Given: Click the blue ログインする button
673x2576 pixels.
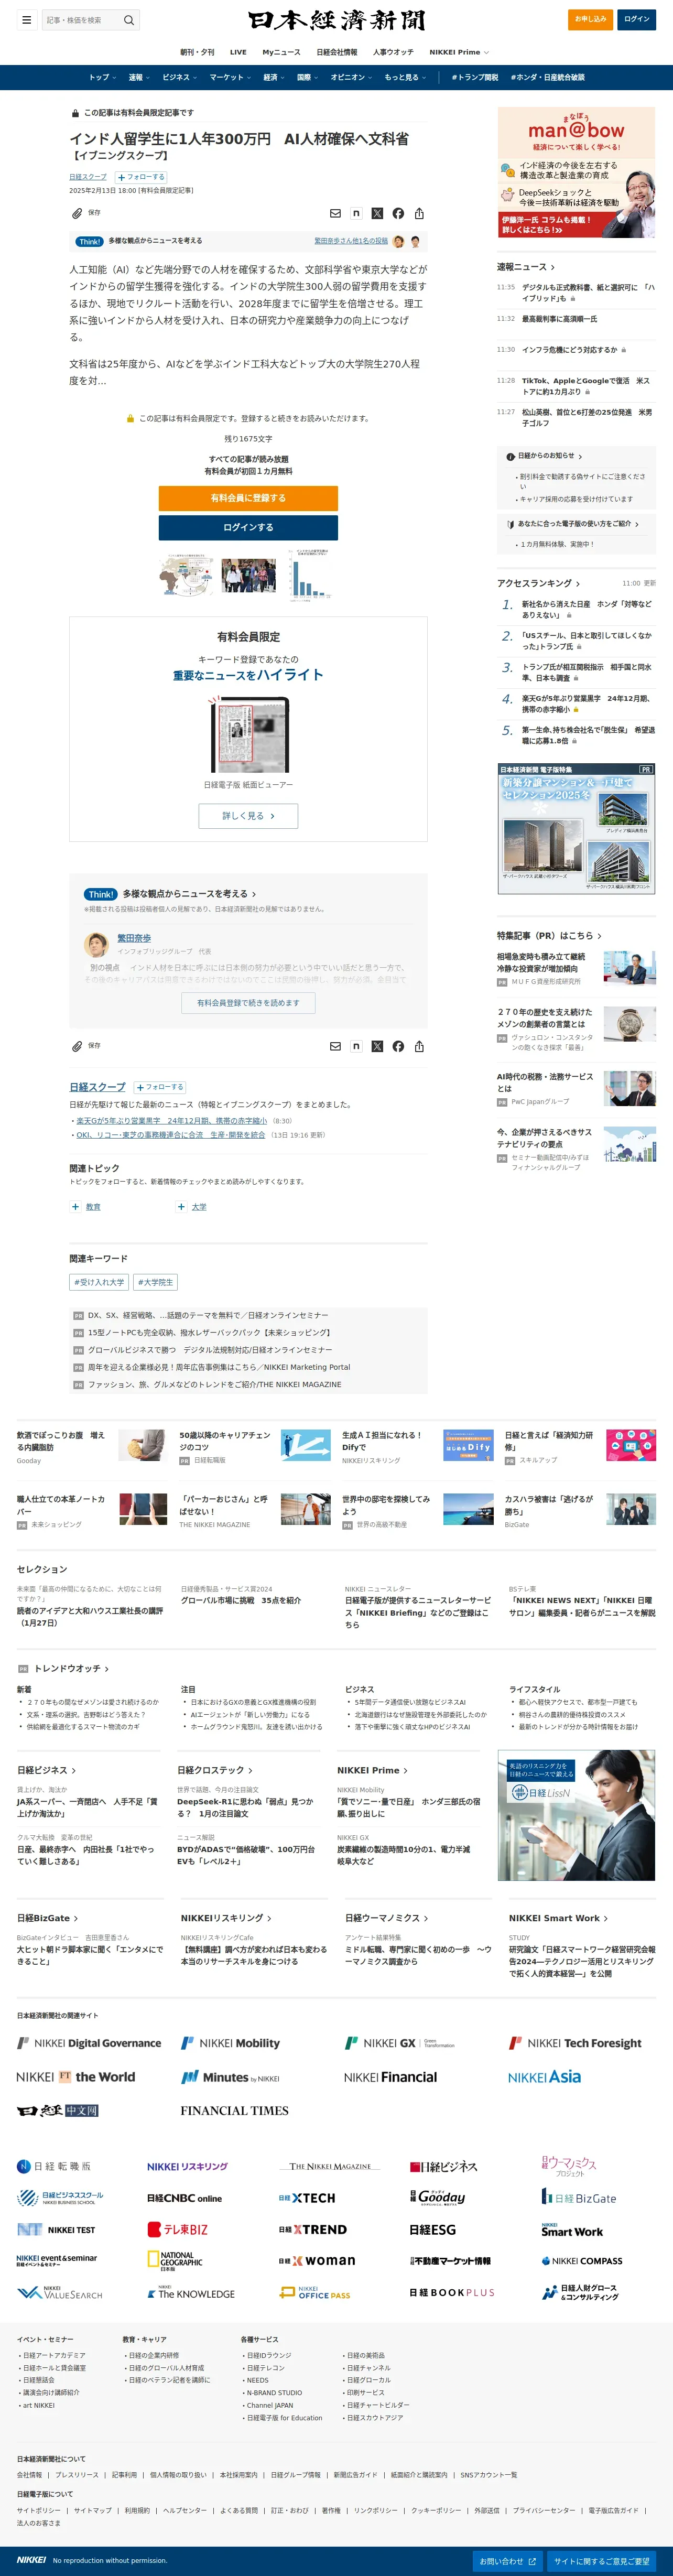Looking at the screenshot, I should (x=248, y=527).
